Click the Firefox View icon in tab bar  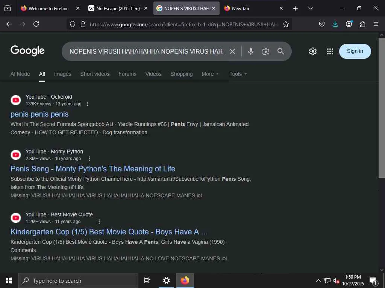[8, 8]
